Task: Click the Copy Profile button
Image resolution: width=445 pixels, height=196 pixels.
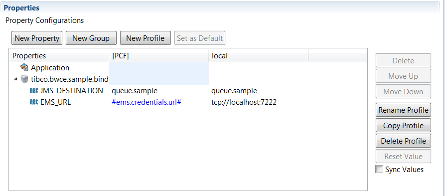Action: point(403,125)
